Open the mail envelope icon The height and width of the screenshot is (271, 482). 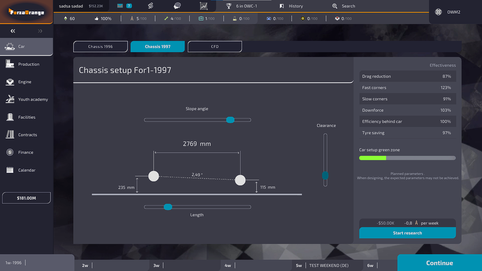120,6
